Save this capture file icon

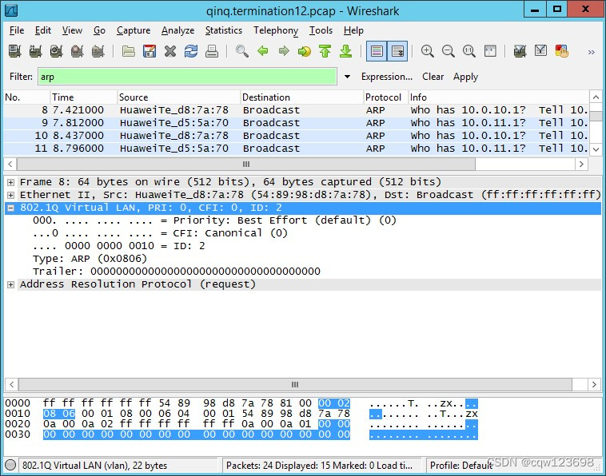pos(150,51)
